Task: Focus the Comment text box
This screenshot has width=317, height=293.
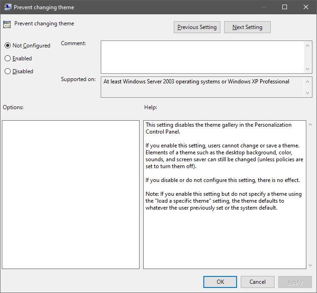Action: coord(202,57)
